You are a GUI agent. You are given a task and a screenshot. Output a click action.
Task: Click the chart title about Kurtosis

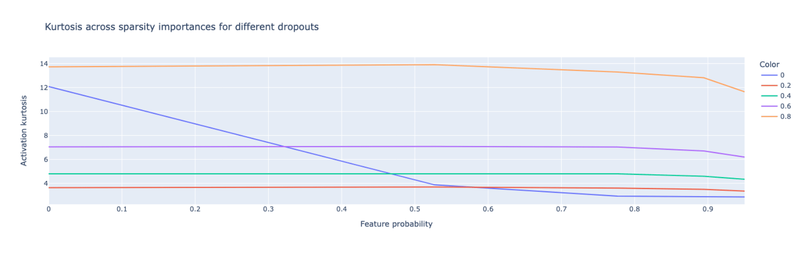coord(181,27)
